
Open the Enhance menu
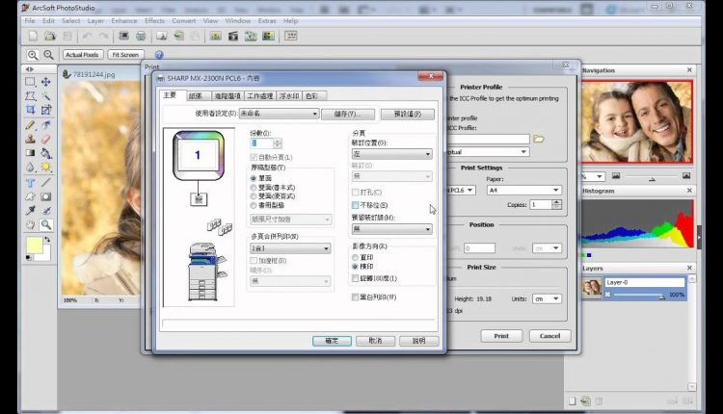point(124,21)
